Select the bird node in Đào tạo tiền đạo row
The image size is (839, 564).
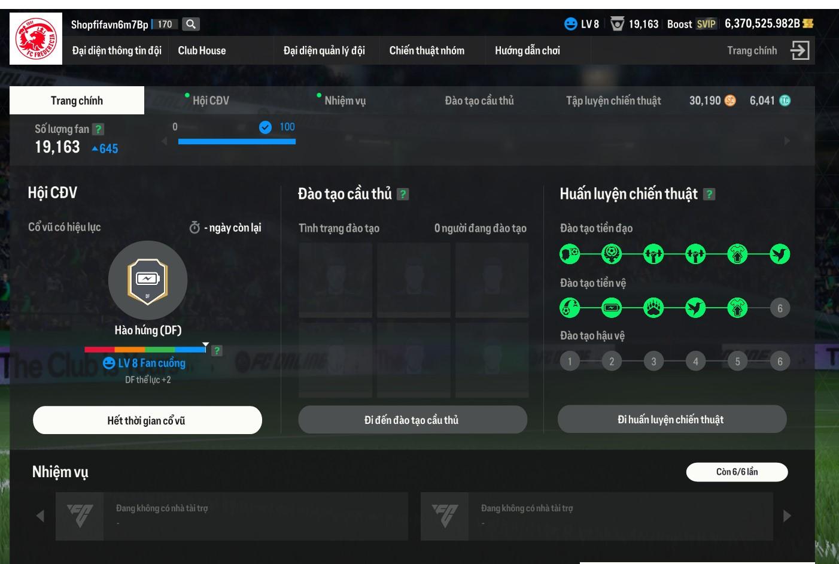coord(780,254)
